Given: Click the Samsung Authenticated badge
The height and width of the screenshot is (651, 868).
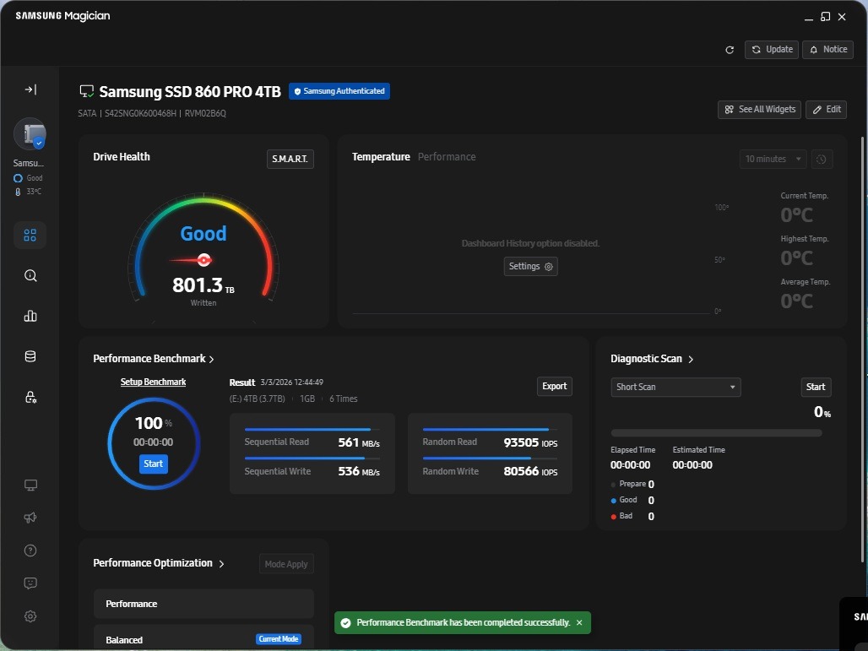Looking at the screenshot, I should pos(339,91).
